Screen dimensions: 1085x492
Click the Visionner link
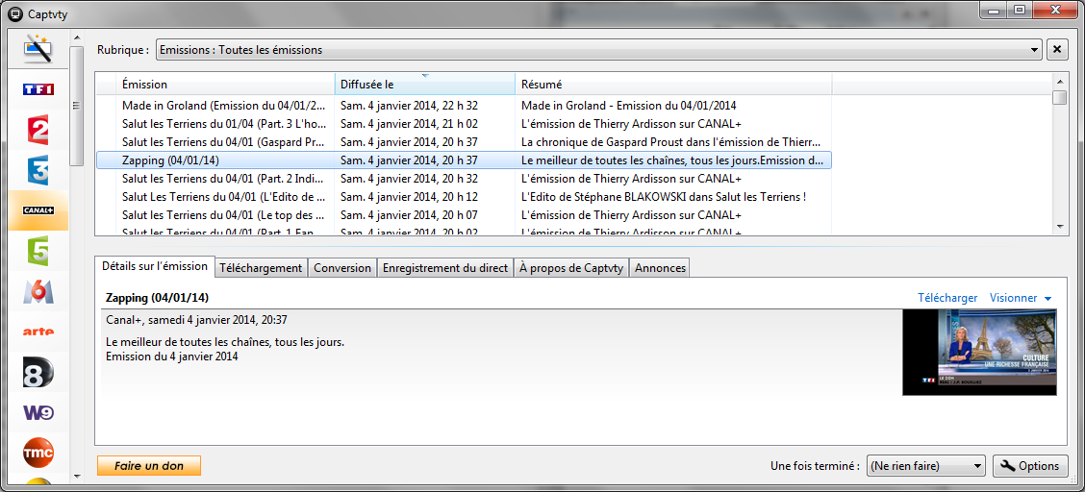click(1013, 298)
